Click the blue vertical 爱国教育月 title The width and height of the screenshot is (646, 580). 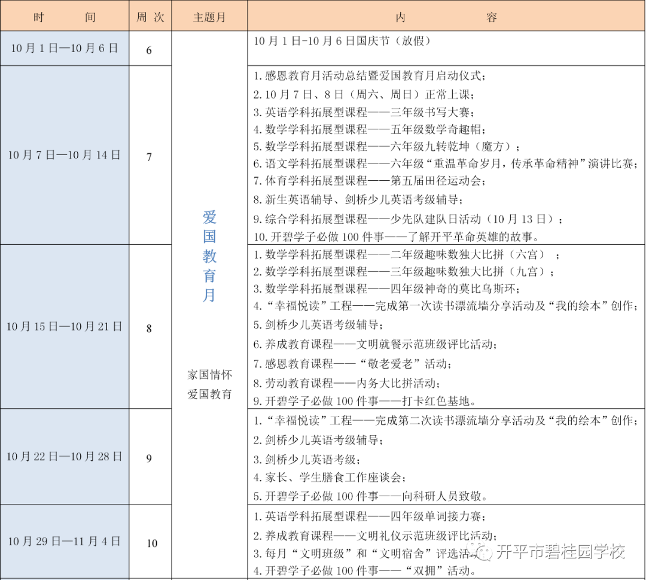[x=209, y=256]
